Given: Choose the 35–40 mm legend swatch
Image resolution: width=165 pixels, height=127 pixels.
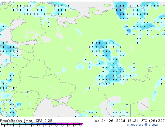Looking at the screenshot, I should point(65,124).
